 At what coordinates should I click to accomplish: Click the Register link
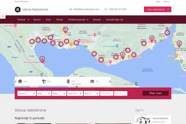click(166, 2)
